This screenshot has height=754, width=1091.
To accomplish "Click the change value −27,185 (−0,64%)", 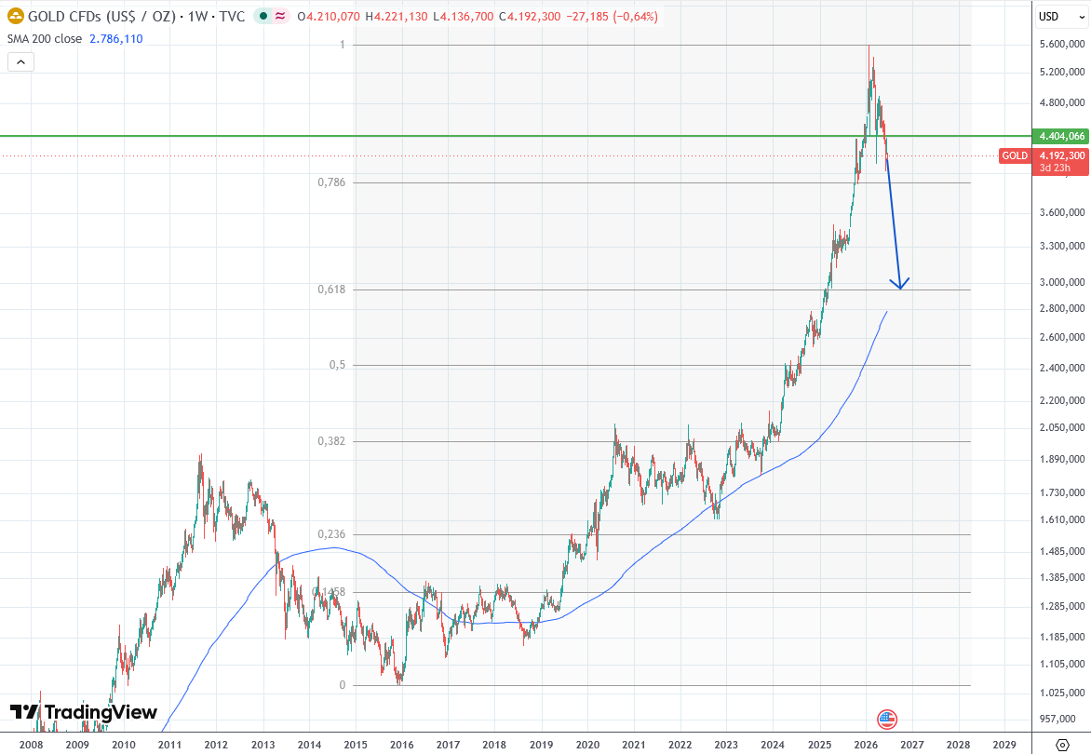I will click(612, 16).
